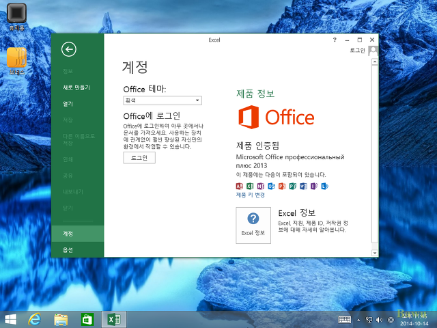Launch Internet Explorer from taskbar
This screenshot has height=328, width=437.
click(x=35, y=319)
